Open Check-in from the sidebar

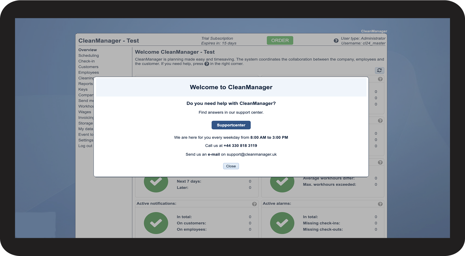click(87, 61)
